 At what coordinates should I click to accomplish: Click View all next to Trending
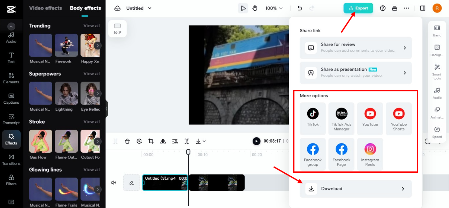[91, 26]
